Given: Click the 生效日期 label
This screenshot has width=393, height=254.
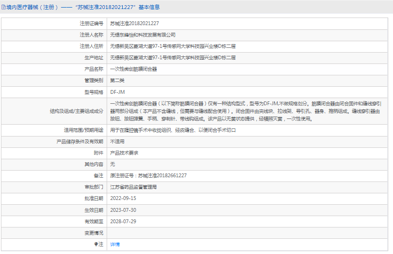Looking at the screenshot, I should click(x=94, y=210).
